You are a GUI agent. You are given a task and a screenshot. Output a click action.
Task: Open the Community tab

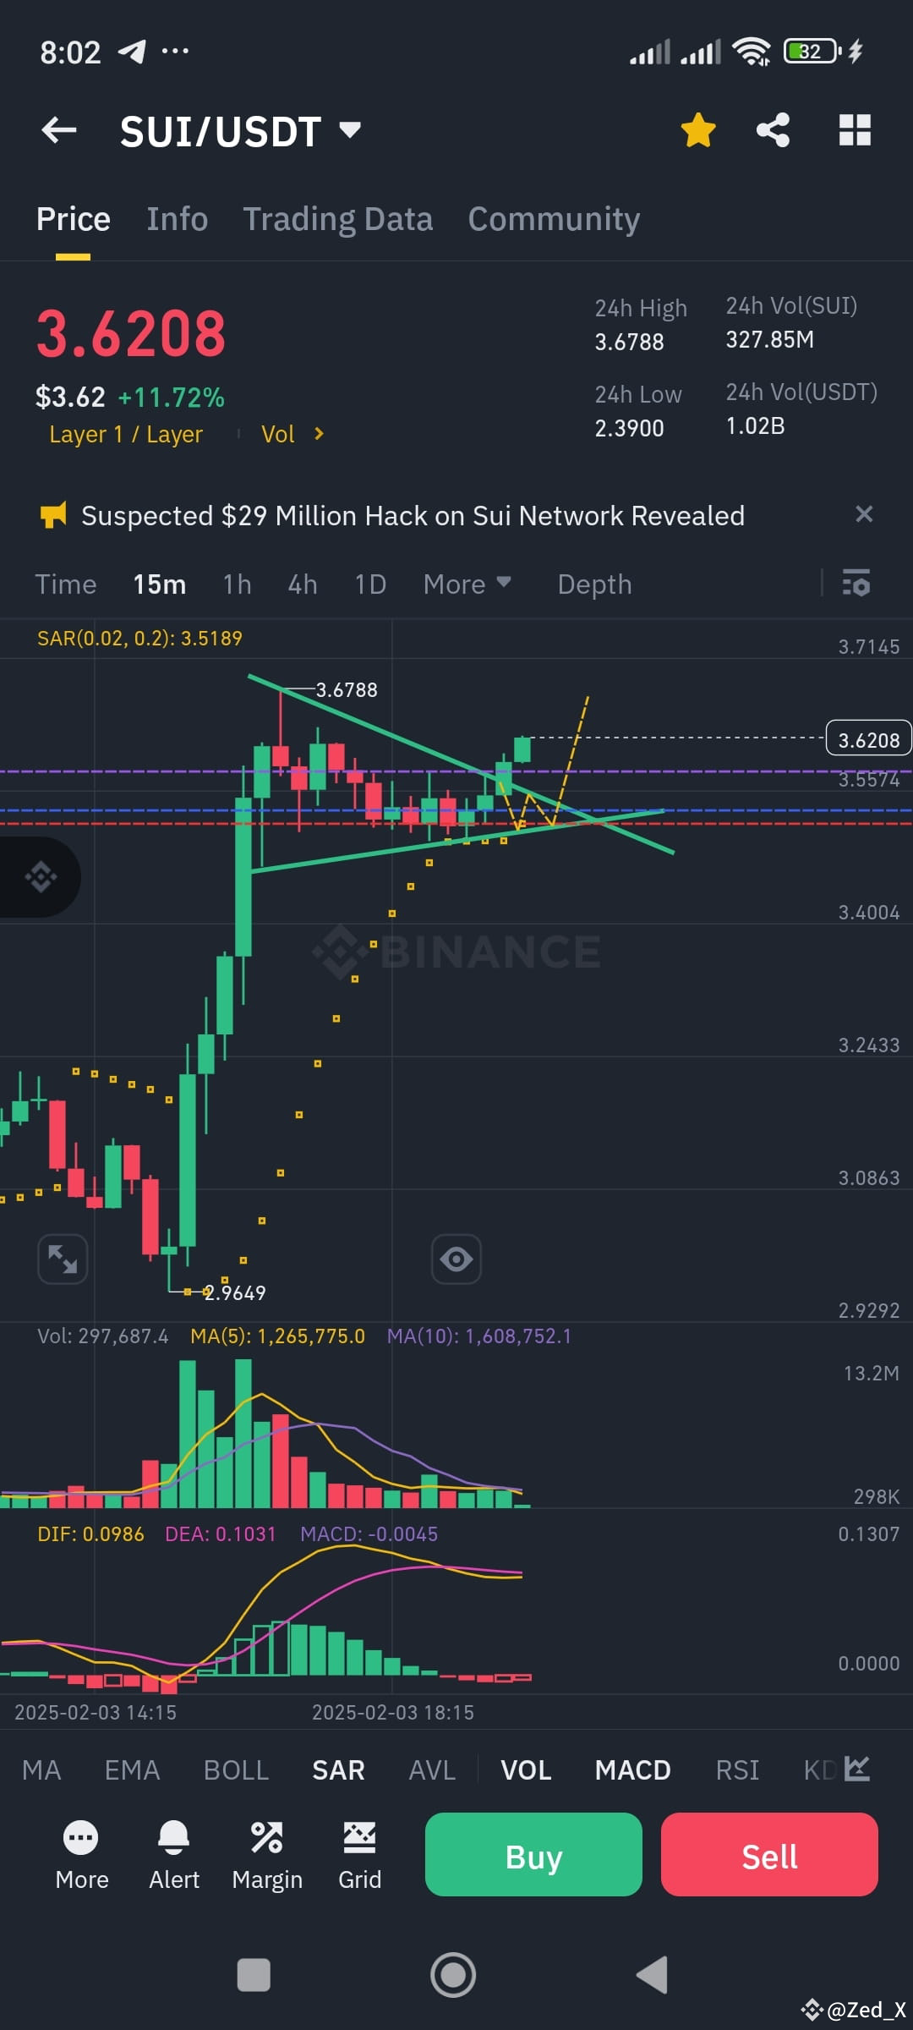point(554,219)
